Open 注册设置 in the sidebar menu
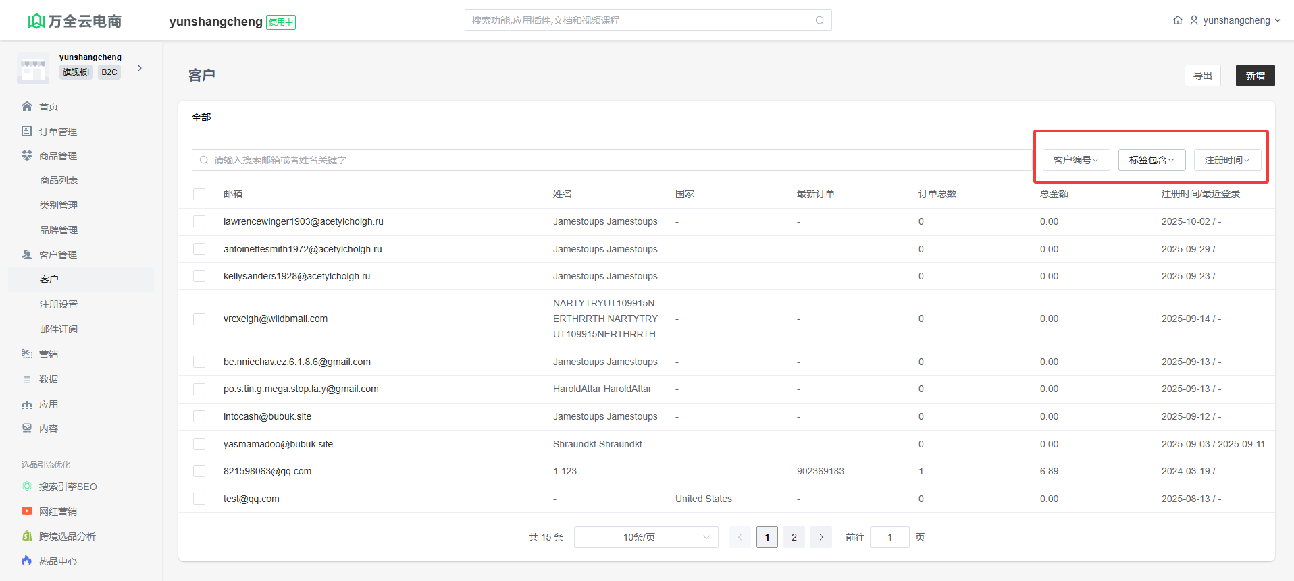 [59, 304]
